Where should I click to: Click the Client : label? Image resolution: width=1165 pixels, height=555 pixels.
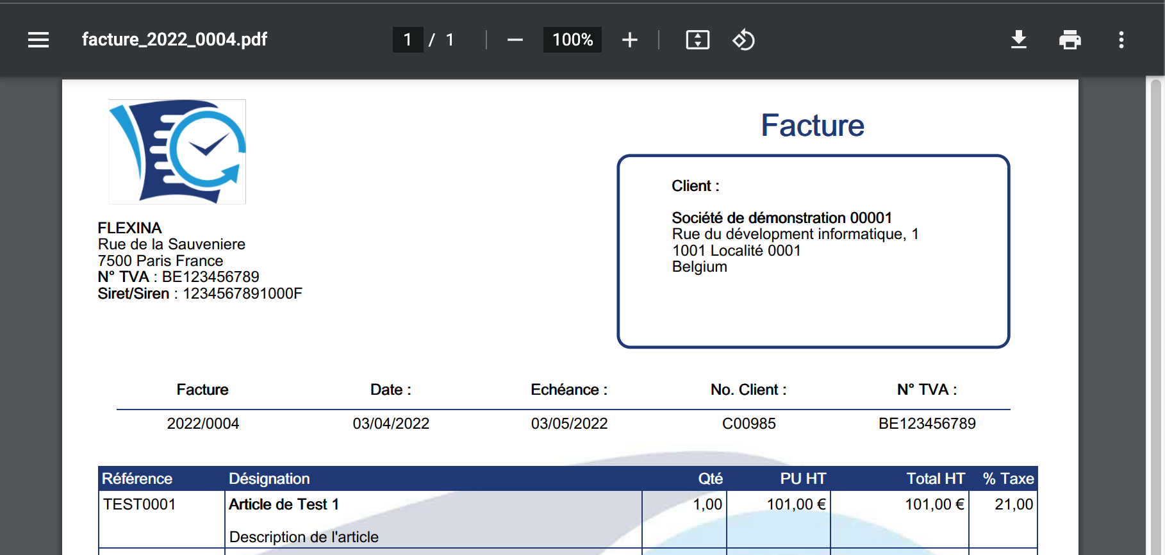pos(695,186)
